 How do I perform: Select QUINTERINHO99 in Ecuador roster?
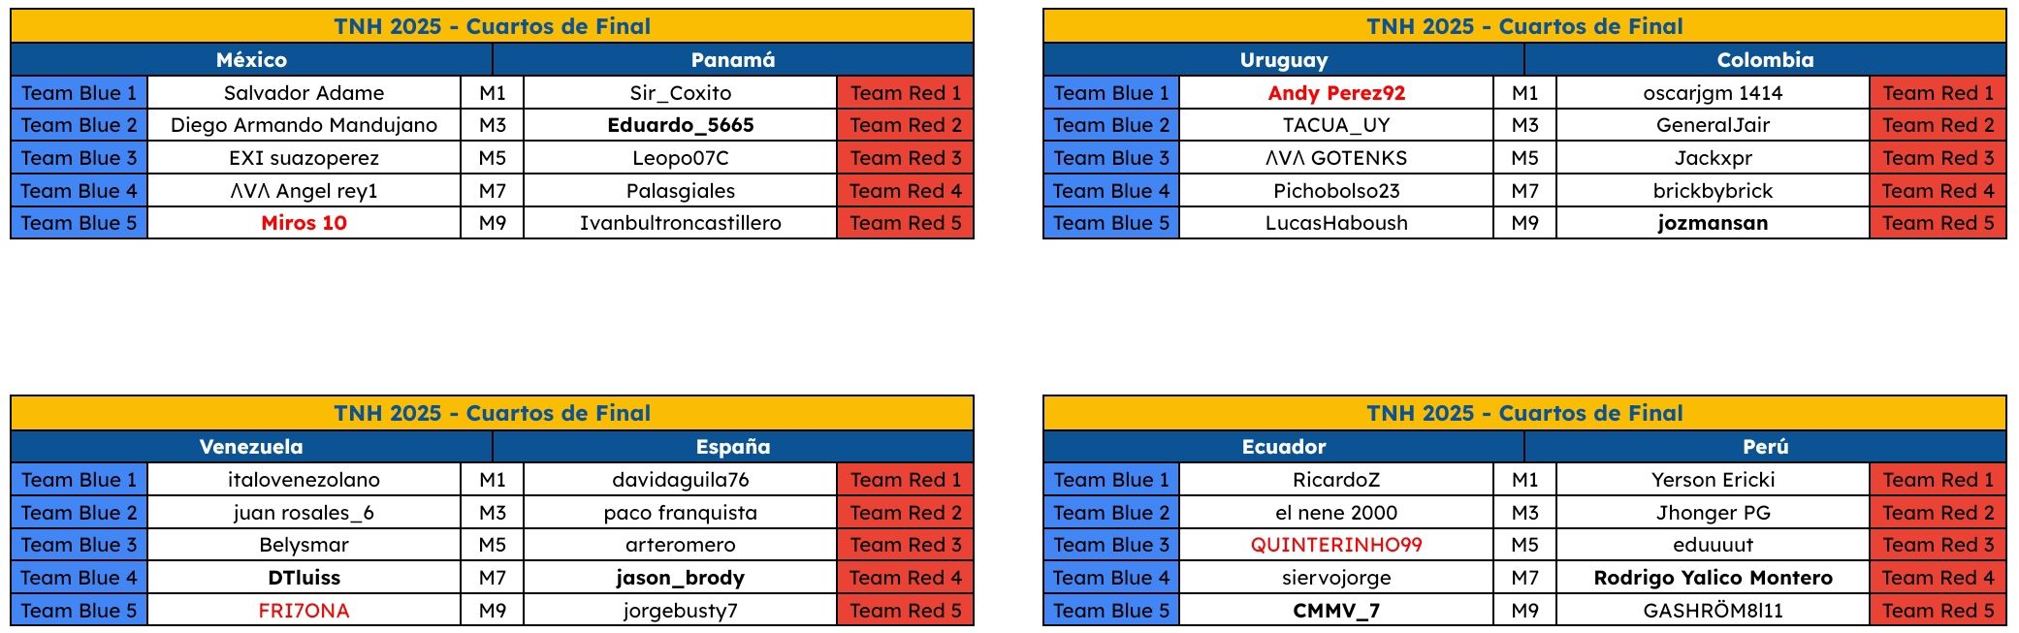pos(1336,545)
